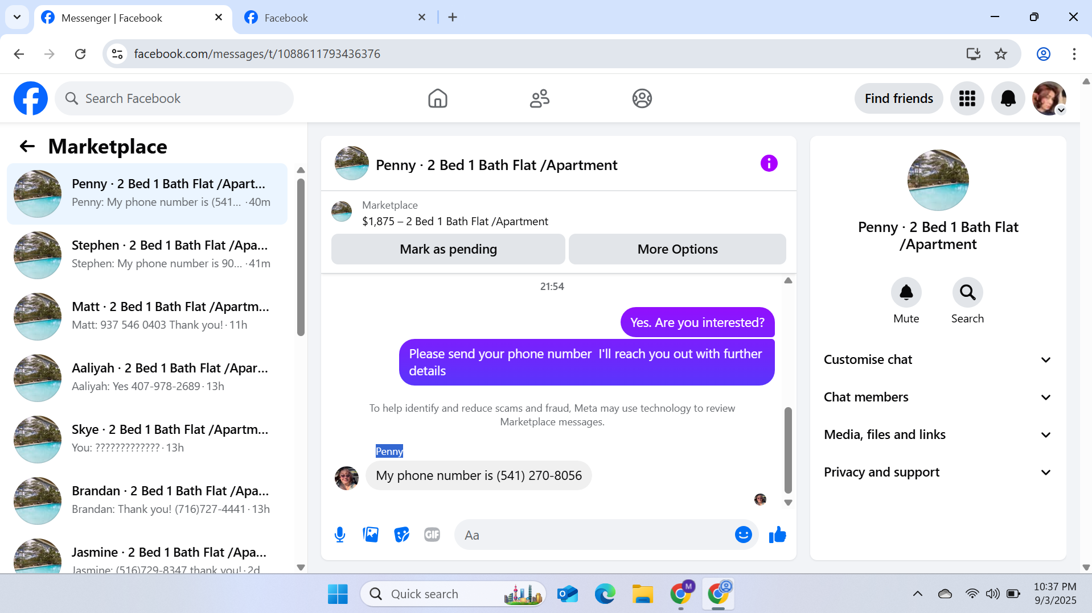Expand Customise chat section
The width and height of the screenshot is (1092, 613).
[937, 359]
